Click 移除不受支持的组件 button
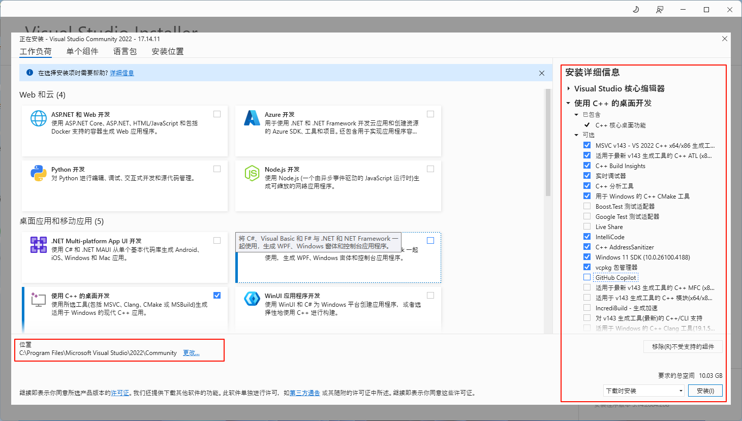The height and width of the screenshot is (421, 742). click(683, 346)
